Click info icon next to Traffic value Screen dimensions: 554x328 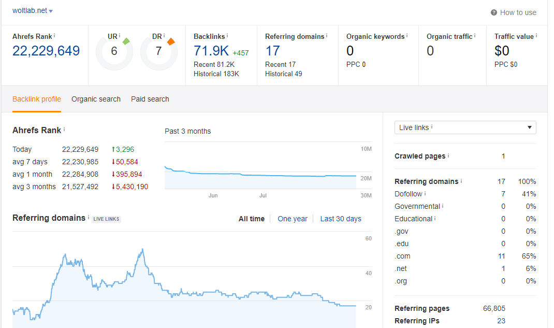(536, 36)
